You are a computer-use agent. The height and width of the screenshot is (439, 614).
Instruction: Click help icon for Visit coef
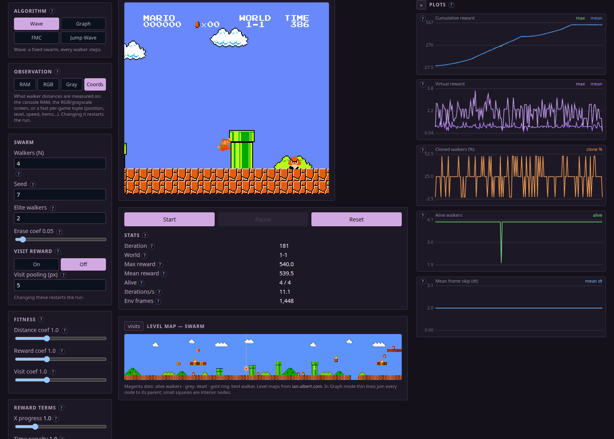(53, 372)
